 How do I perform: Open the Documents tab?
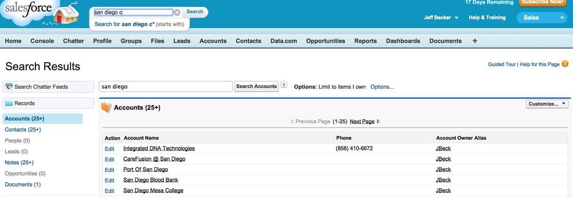click(445, 41)
